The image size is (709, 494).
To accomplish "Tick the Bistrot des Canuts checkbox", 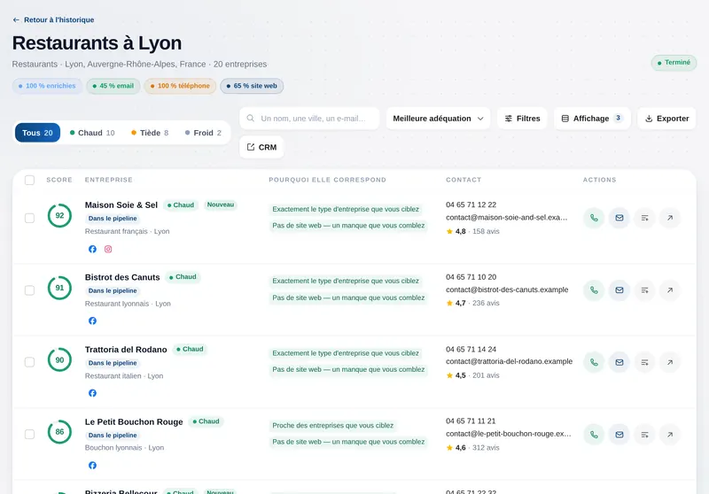I will (x=30, y=290).
